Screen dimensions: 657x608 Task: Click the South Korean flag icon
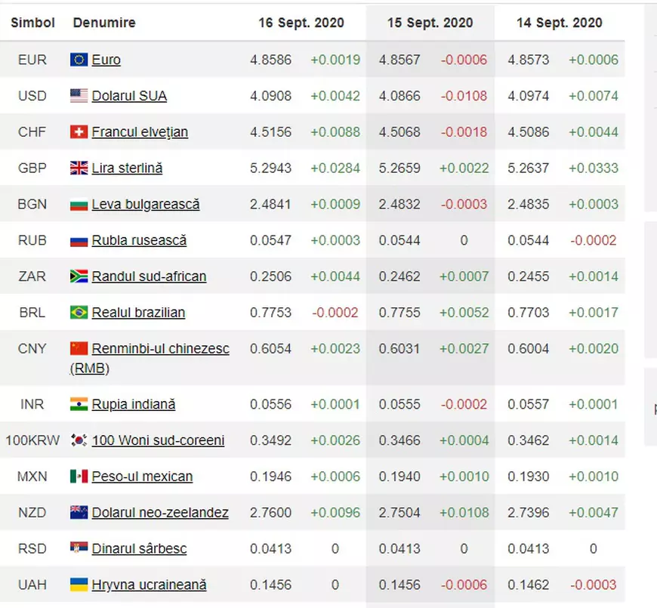click(79, 440)
